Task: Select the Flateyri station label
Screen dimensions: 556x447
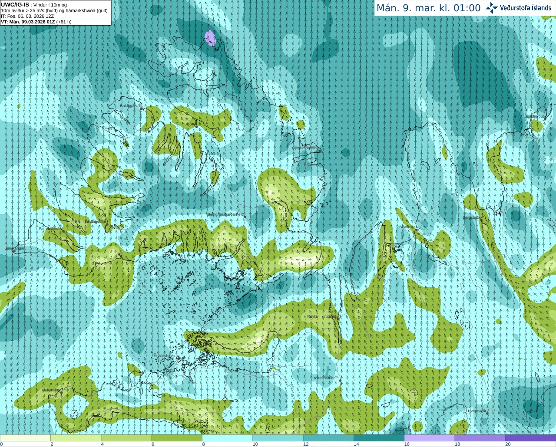Action: pyautogui.click(x=109, y=128)
